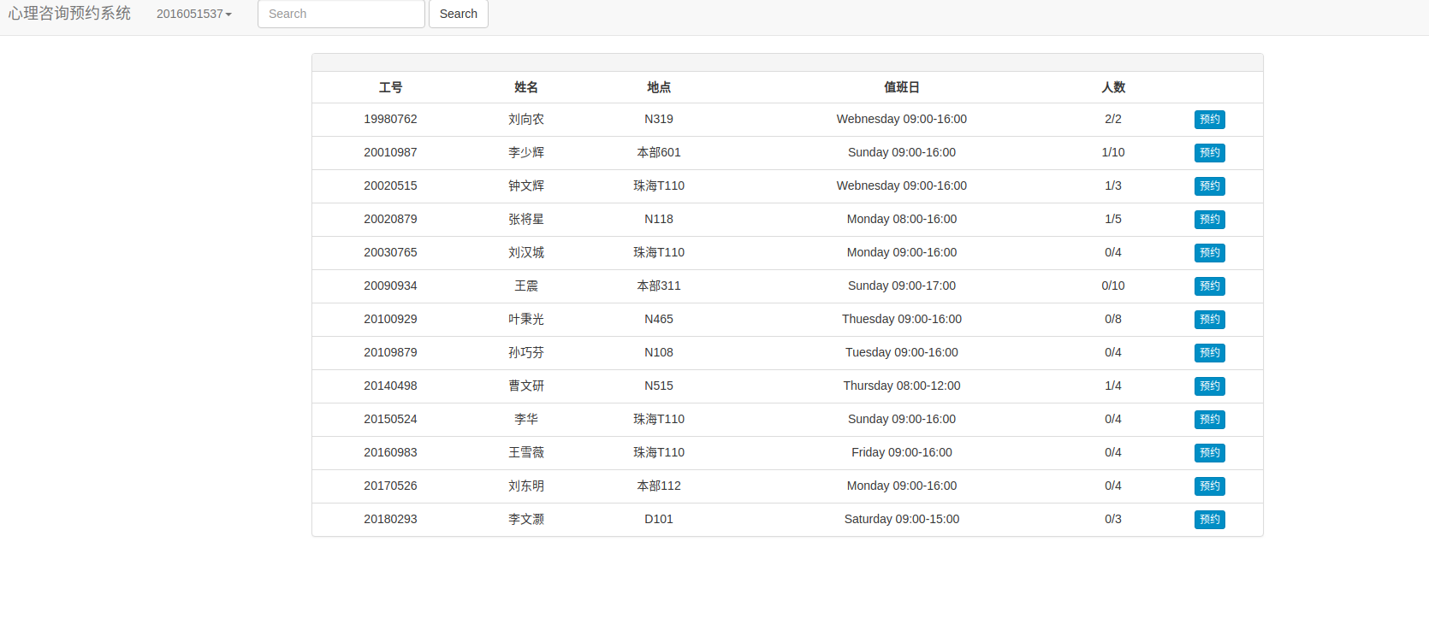Click location 本部112
The image size is (1429, 636).
click(x=659, y=486)
